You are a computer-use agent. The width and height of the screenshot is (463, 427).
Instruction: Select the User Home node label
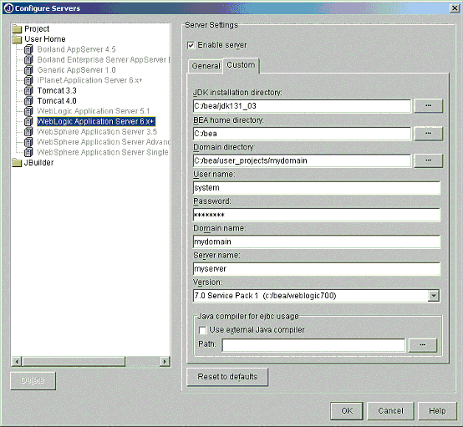(45, 39)
